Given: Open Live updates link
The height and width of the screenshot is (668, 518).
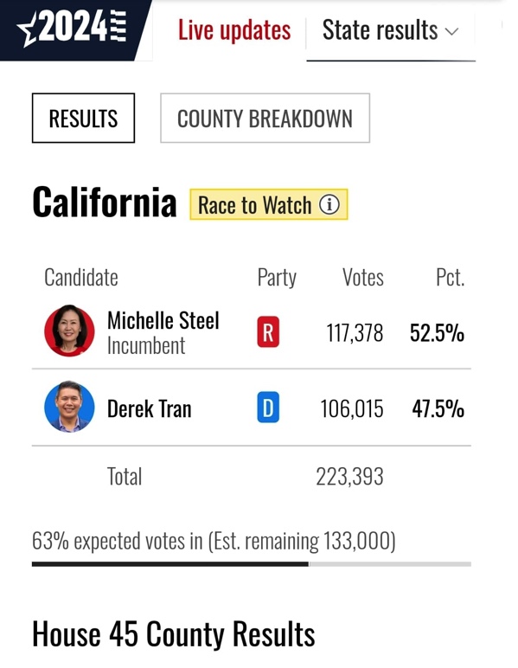Looking at the screenshot, I should 234,30.
